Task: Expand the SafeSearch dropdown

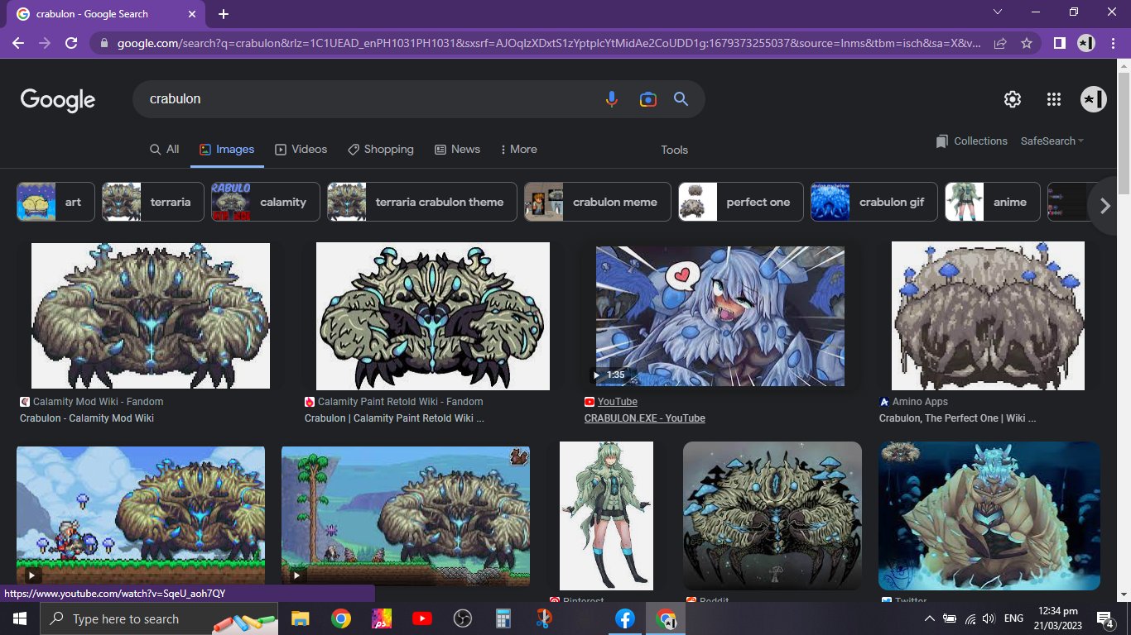Action: point(1052,141)
